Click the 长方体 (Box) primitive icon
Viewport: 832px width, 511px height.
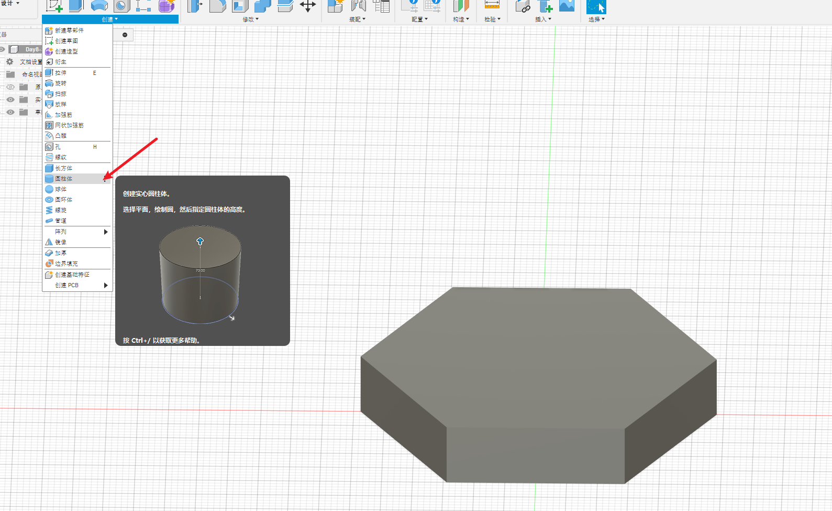[x=49, y=168]
